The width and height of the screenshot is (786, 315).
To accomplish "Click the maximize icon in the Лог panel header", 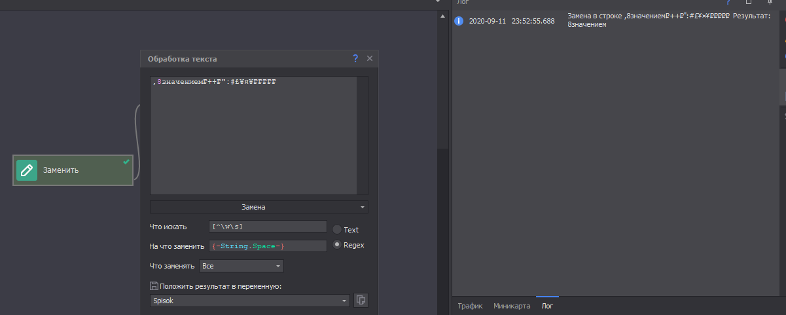I will (x=749, y=2).
